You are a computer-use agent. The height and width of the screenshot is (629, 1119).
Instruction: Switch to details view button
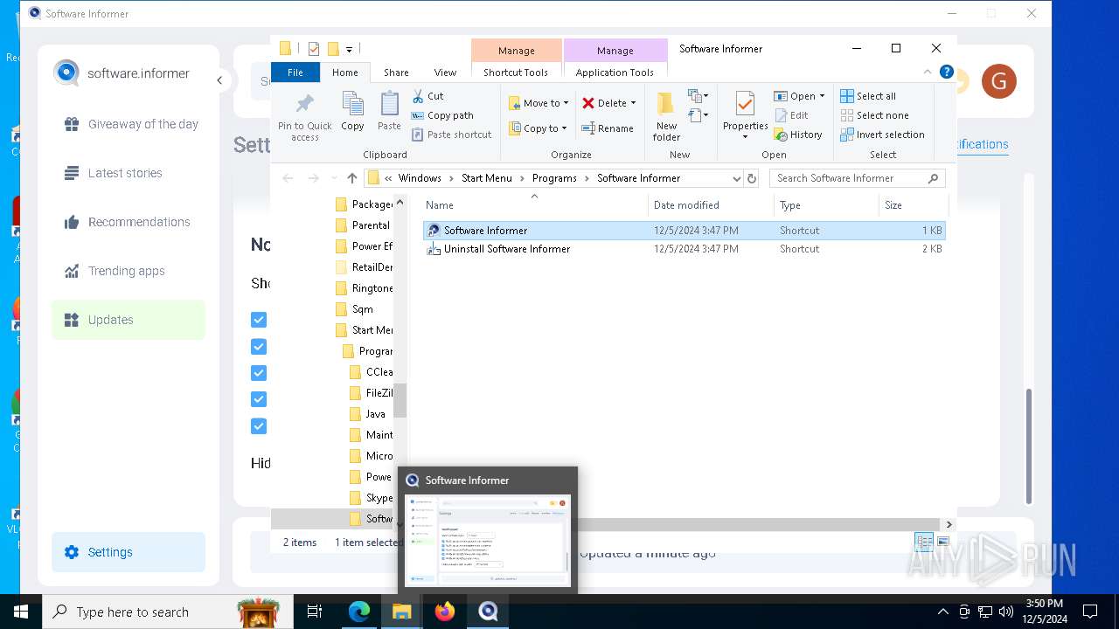click(924, 542)
